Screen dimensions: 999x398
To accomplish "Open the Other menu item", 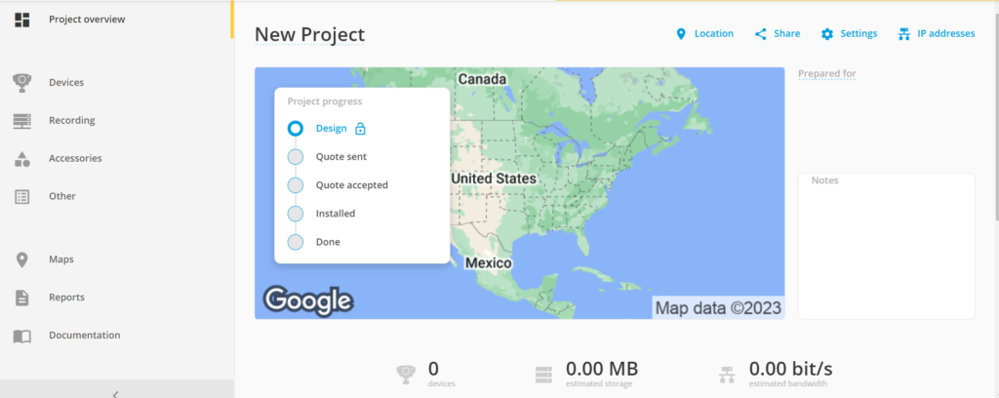I will coord(62,196).
